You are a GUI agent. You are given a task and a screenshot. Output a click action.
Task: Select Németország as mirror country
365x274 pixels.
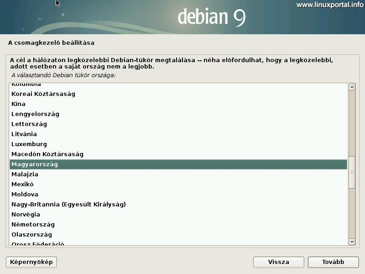(178, 224)
